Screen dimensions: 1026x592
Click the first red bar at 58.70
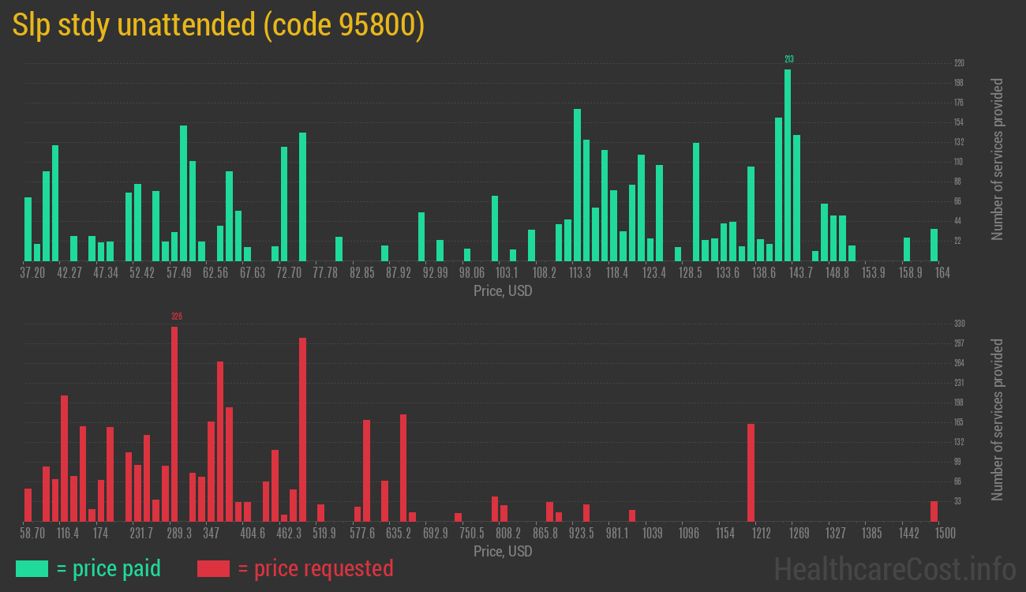[x=28, y=504]
